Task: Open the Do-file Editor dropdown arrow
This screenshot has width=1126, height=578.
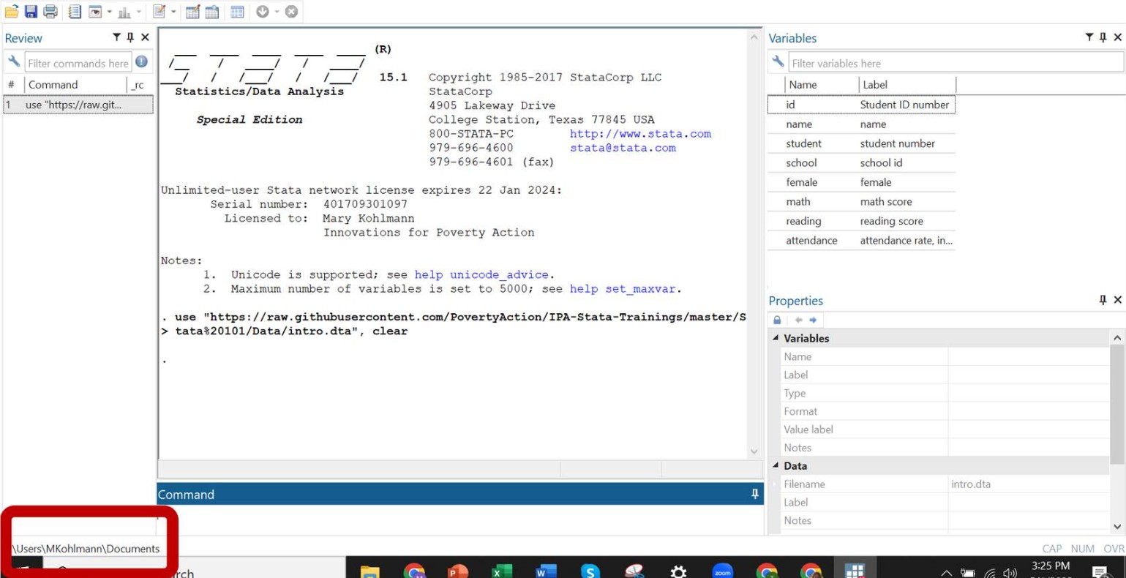Action: 173,12
